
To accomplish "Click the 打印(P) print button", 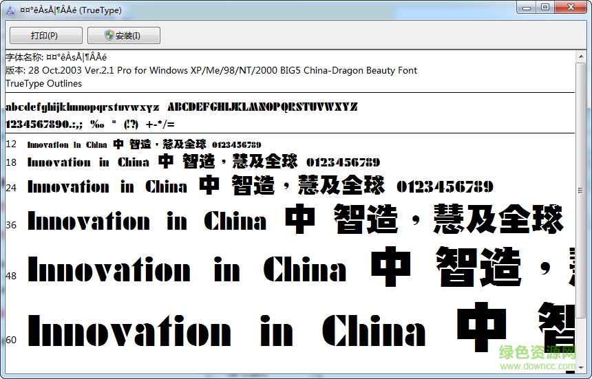I will [x=45, y=36].
